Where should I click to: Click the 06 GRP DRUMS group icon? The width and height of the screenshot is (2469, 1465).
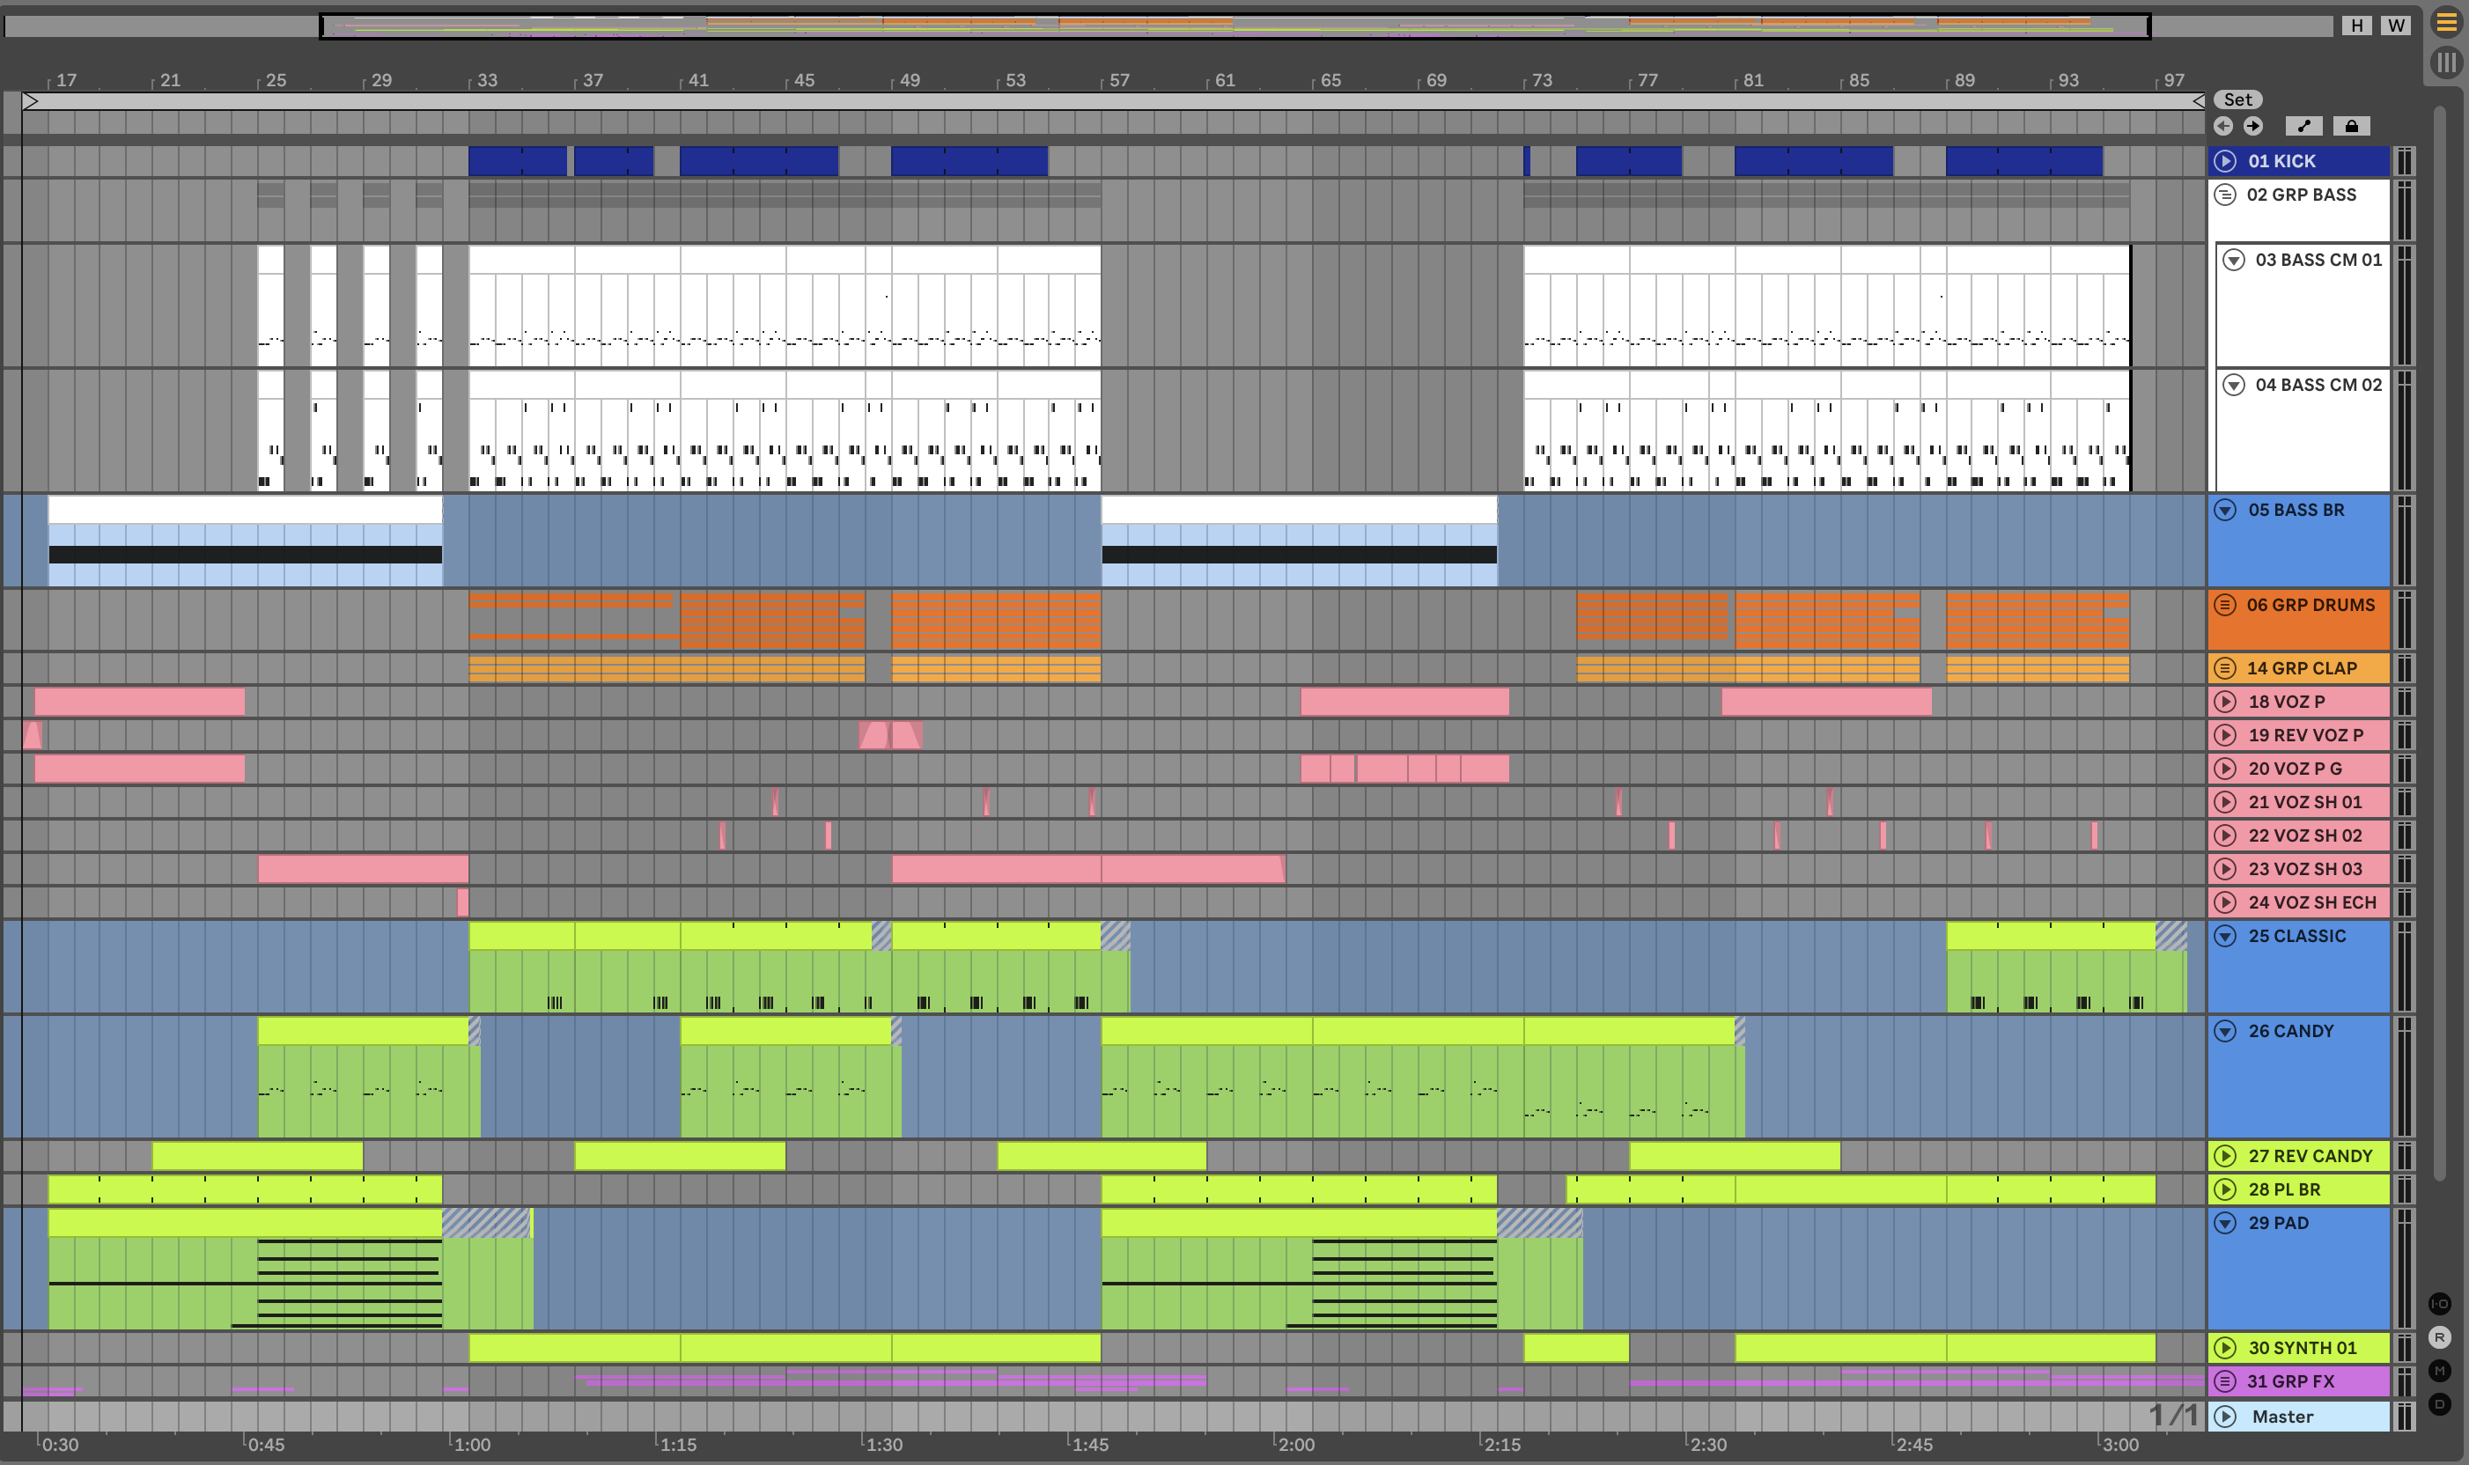coord(2225,604)
